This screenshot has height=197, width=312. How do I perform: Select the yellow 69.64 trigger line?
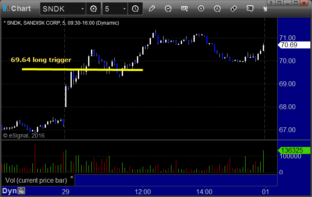tap(82, 69)
